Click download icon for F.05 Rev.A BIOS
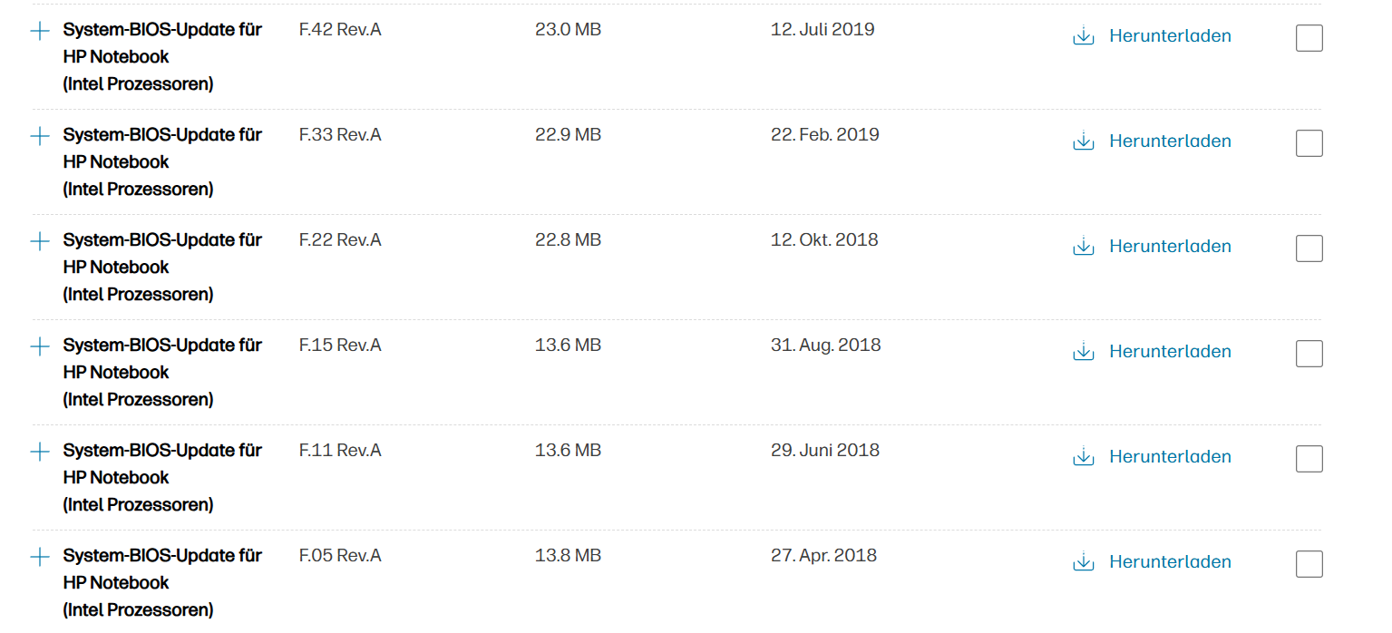This screenshot has height=633, width=1392. 1083,562
